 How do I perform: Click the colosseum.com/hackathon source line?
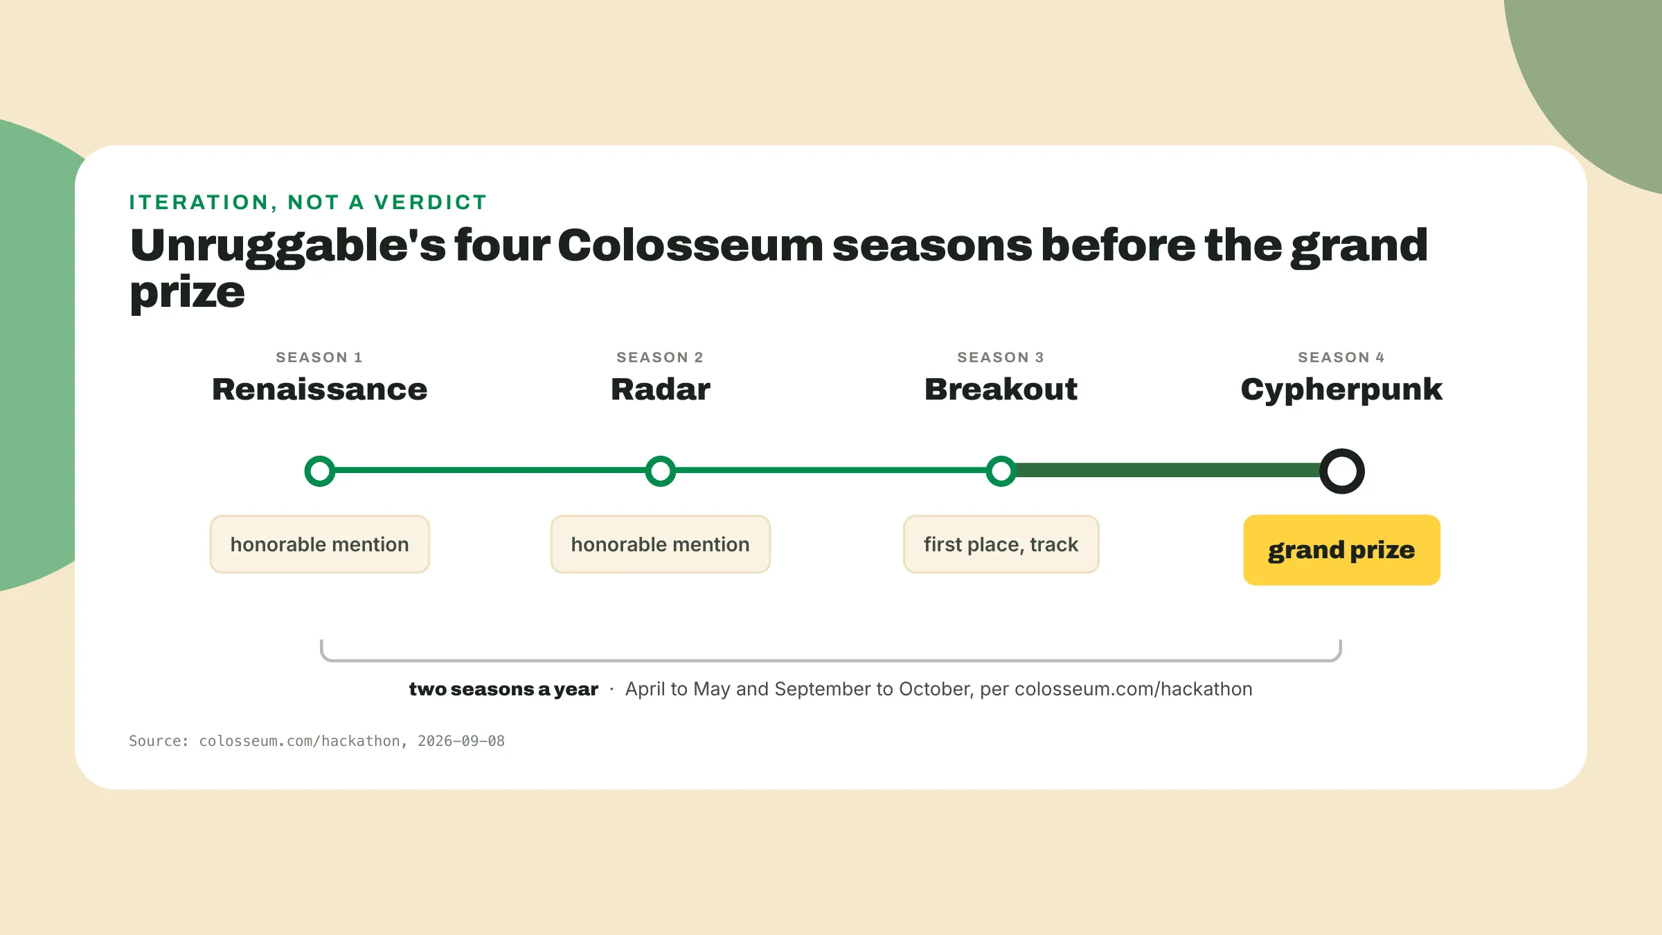click(x=316, y=741)
